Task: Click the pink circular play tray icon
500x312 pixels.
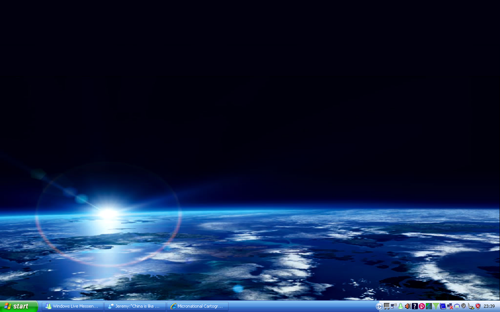Action: click(422, 306)
